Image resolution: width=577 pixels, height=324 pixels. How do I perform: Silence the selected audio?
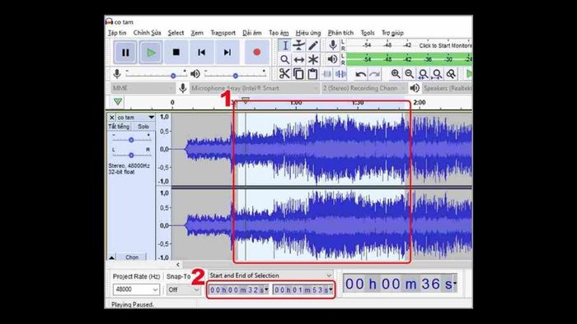click(x=340, y=74)
